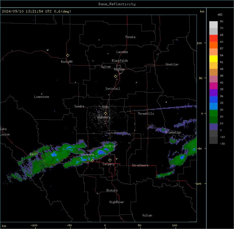Click the Base_Reflectivity title
Screen dimensions: 234x229
click(117, 4)
